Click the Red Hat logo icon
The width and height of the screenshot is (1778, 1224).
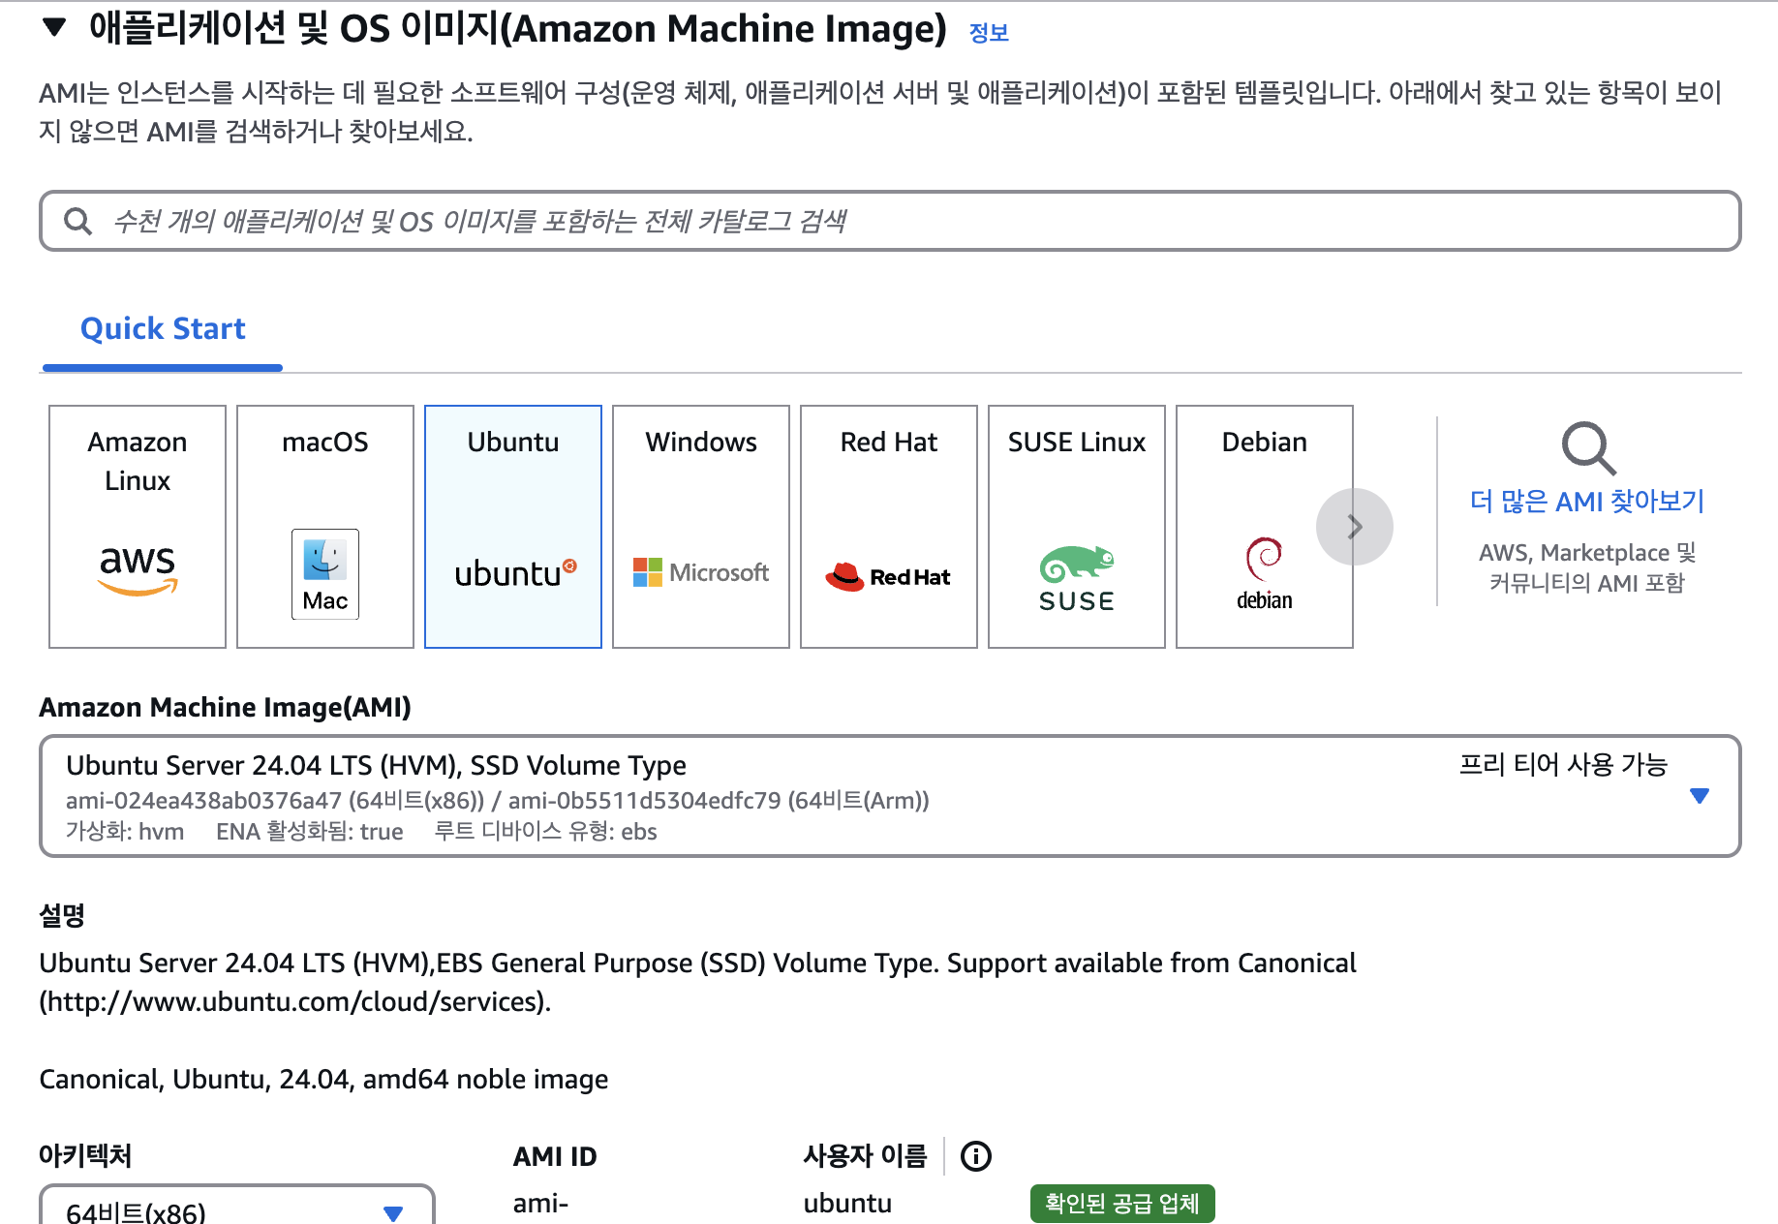pos(888,577)
